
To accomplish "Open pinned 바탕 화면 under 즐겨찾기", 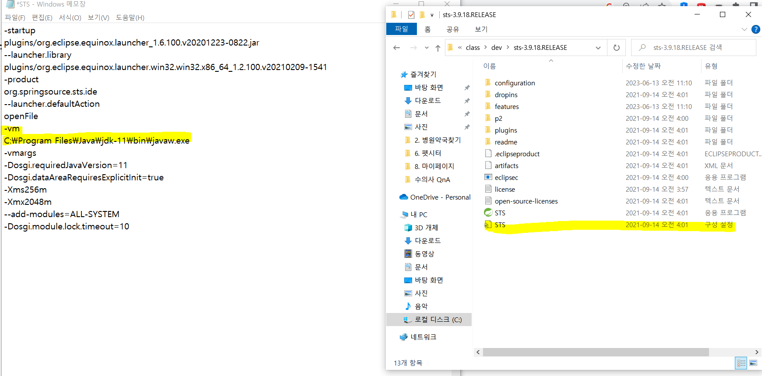I will (x=429, y=88).
